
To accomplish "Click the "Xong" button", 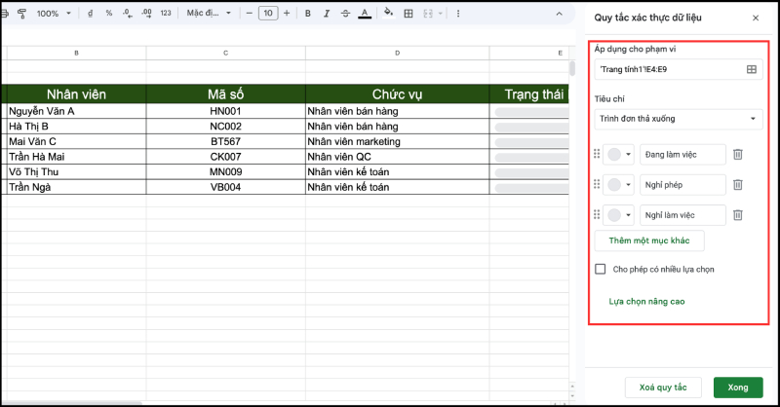I will pos(738,388).
